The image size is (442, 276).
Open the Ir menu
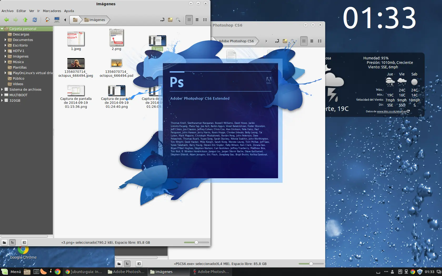click(x=38, y=11)
